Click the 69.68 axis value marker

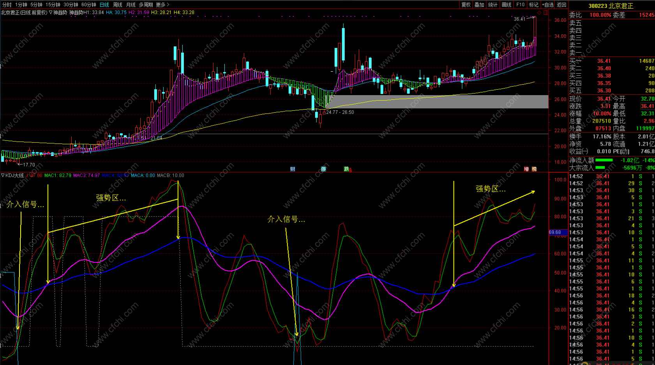click(x=558, y=232)
